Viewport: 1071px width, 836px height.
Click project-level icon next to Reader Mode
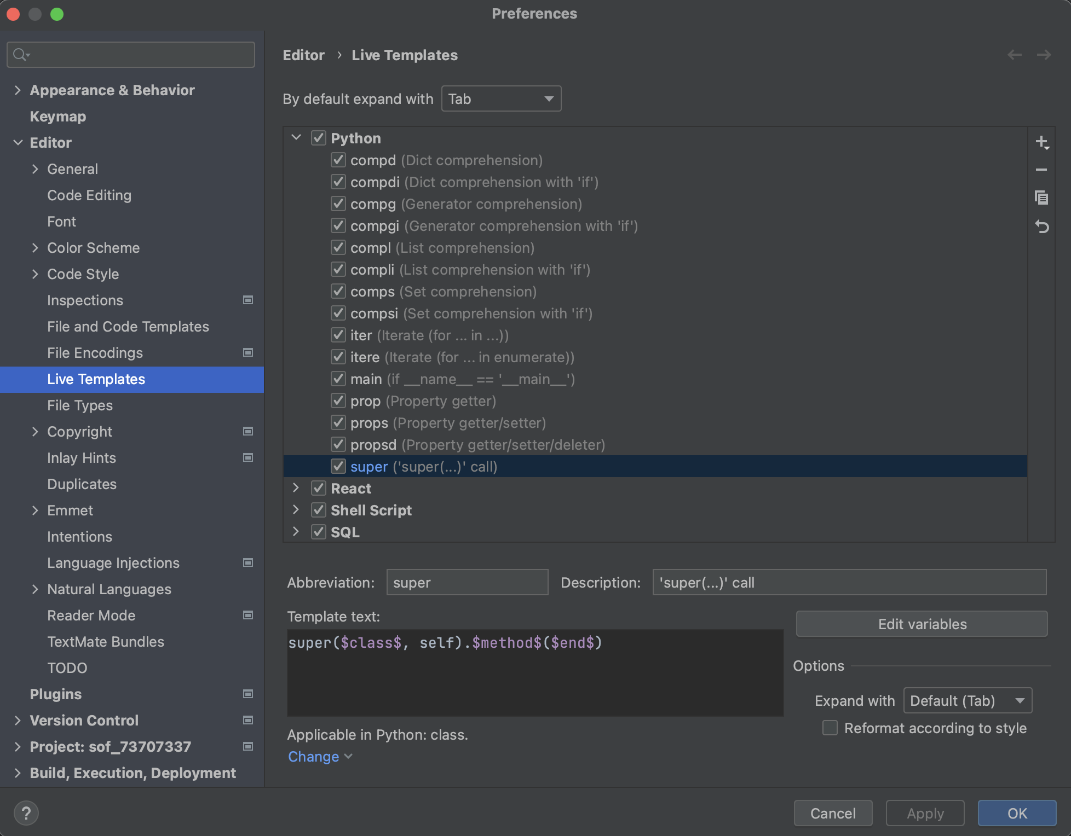click(x=248, y=615)
